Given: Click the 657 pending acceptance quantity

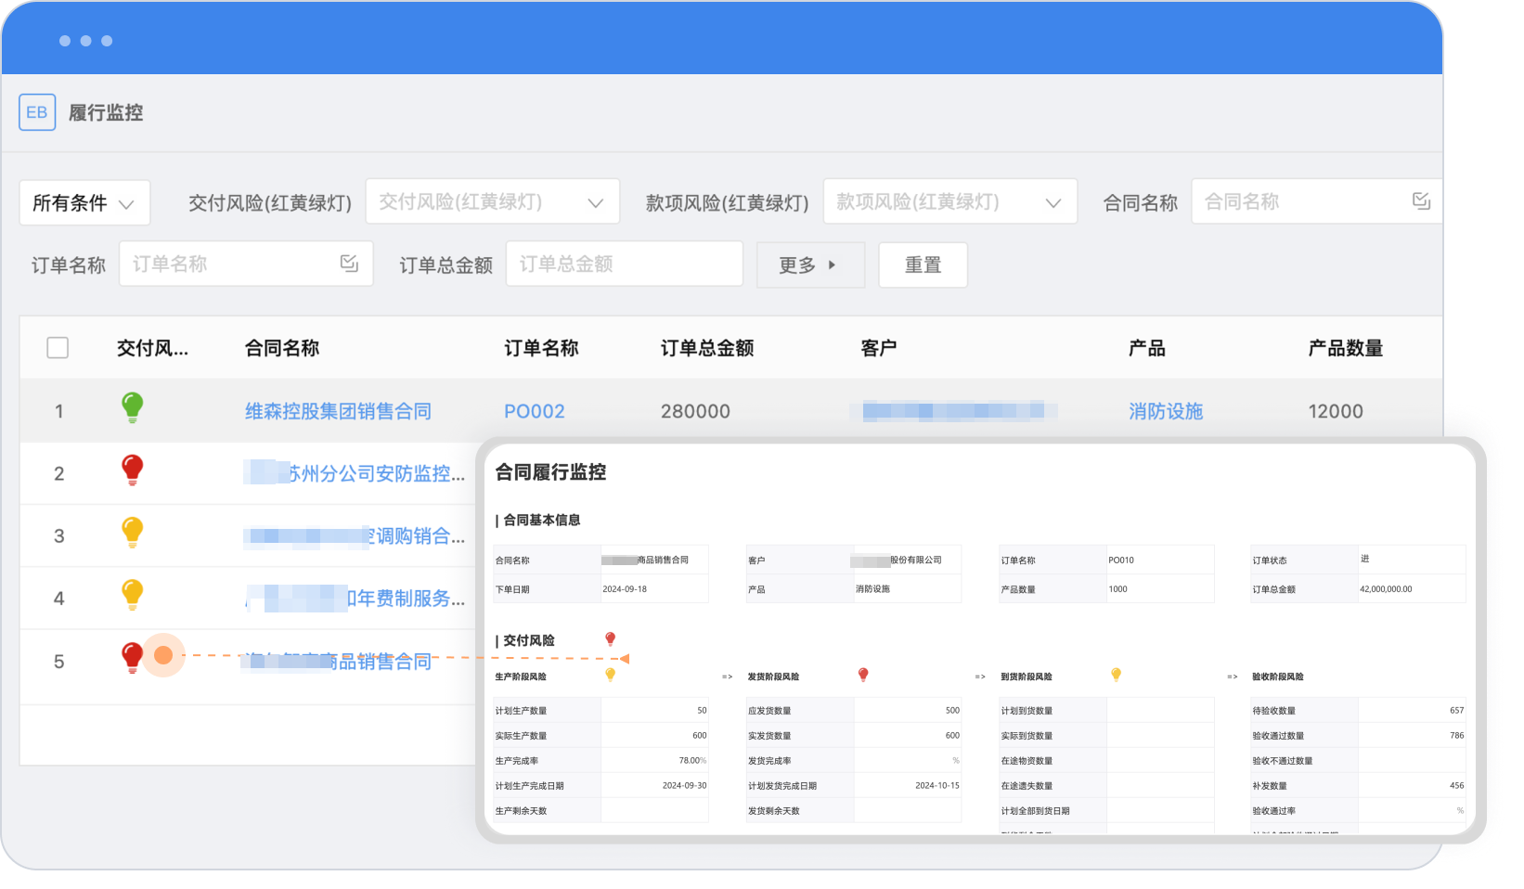Looking at the screenshot, I should pyautogui.click(x=1457, y=710).
